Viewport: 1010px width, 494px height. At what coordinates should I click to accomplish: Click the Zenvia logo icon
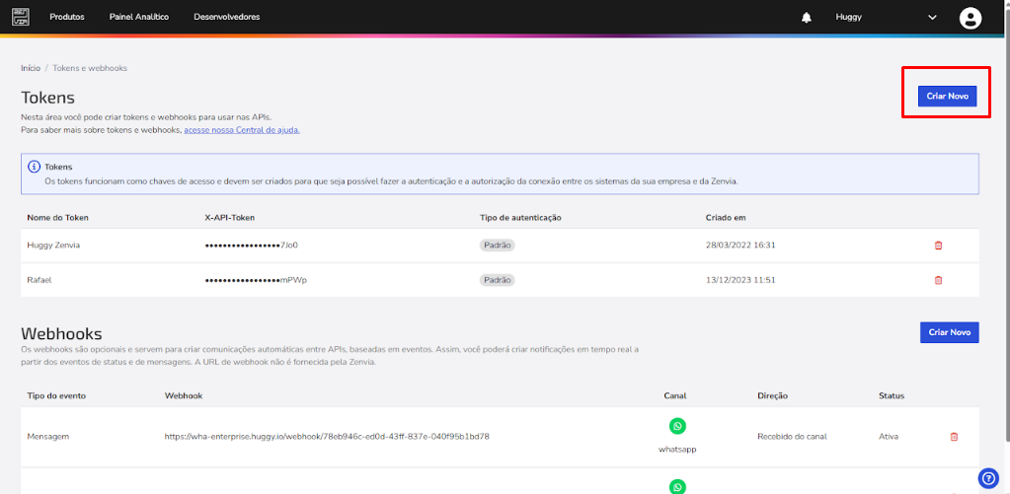pos(21,17)
